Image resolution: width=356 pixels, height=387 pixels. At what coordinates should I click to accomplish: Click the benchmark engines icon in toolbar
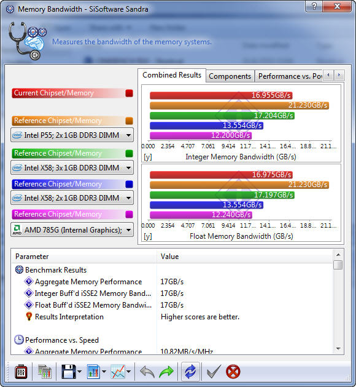coord(45,372)
